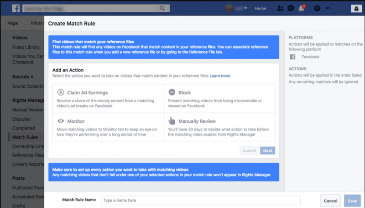Open Disputes in sidebar
The width and height of the screenshot is (365, 208).
coord(21,119)
